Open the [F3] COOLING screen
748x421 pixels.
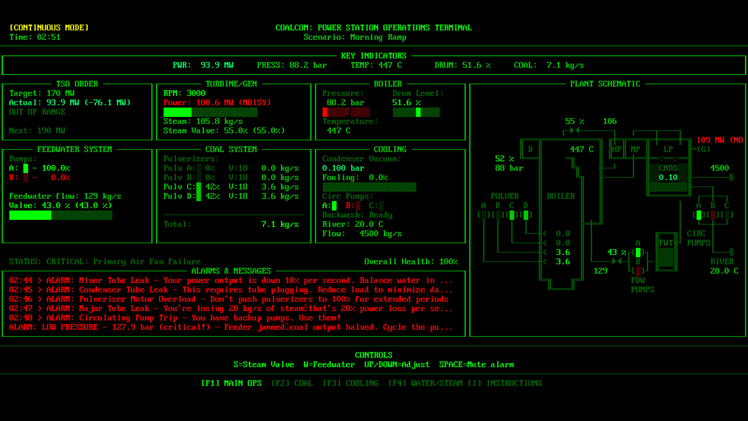pyautogui.click(x=351, y=383)
